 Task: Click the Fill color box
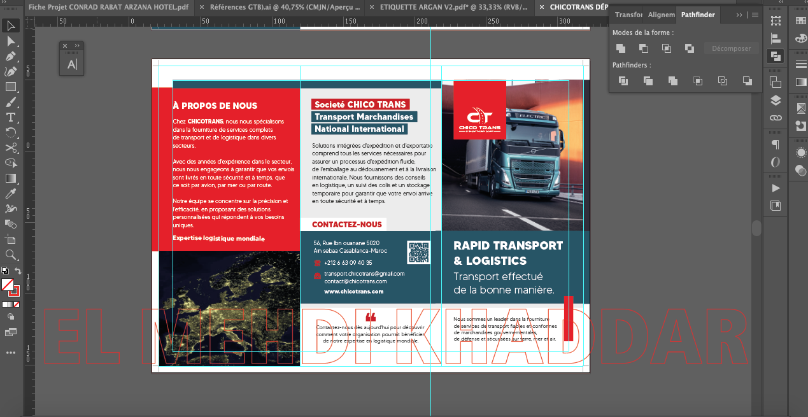pyautogui.click(x=8, y=285)
